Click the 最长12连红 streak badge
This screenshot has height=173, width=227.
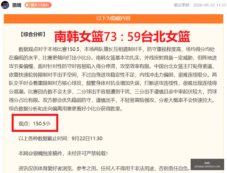pos(38,5)
